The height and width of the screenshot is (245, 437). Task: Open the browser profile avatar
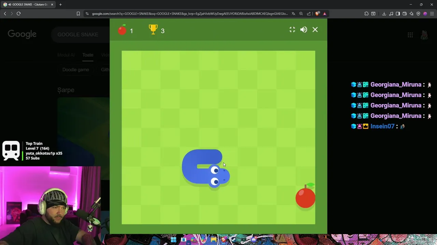pos(425,14)
